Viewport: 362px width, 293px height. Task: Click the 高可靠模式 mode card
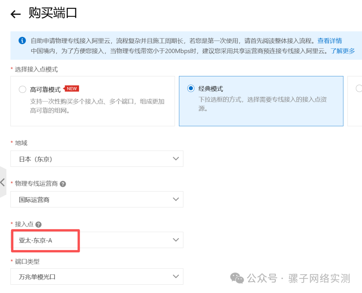(93, 101)
